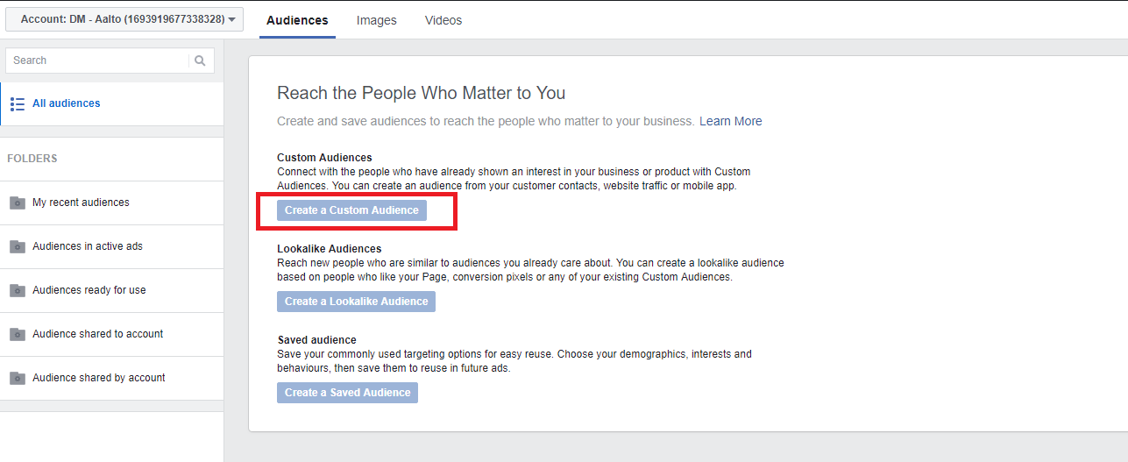Screen dimensions: 1128x462
Task: Click the All audiences list icon
Action: tap(18, 103)
